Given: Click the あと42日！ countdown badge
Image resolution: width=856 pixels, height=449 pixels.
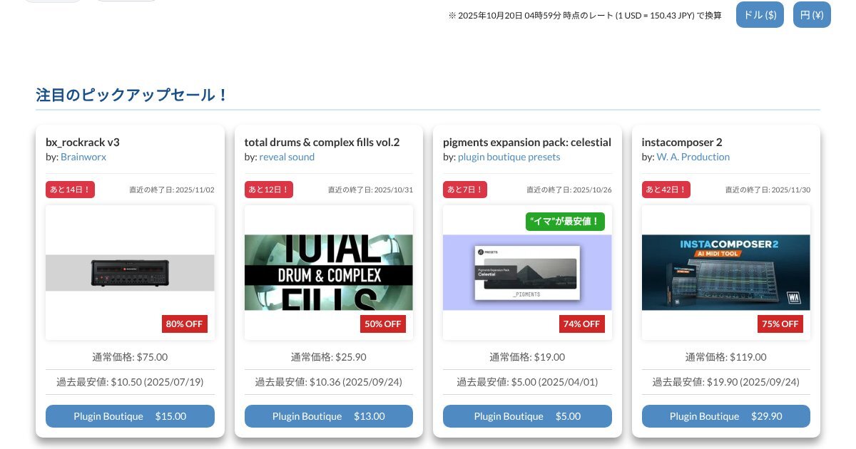Looking at the screenshot, I should 666,190.
